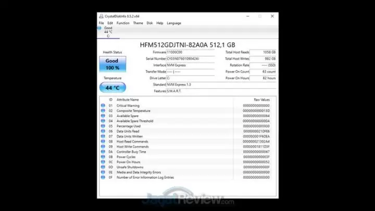
Task: Click the CrystalDiskInfo app icon in title bar
Action: click(x=101, y=16)
